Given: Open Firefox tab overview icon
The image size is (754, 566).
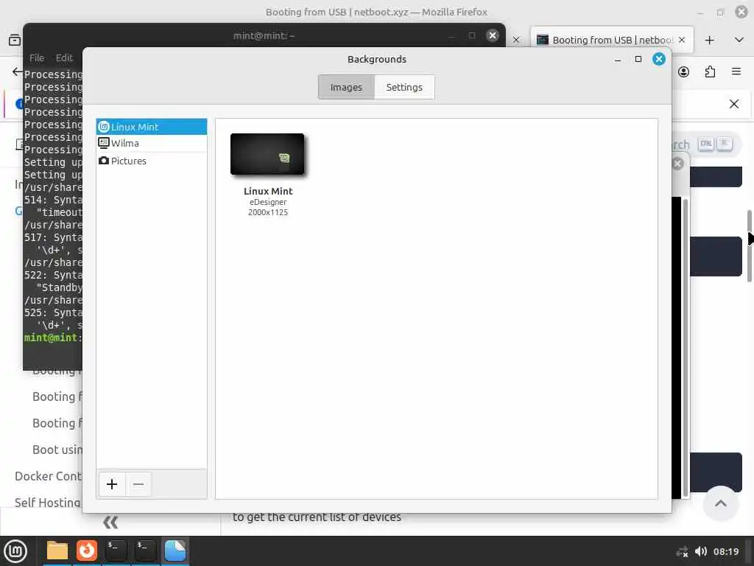Looking at the screenshot, I should [15, 40].
